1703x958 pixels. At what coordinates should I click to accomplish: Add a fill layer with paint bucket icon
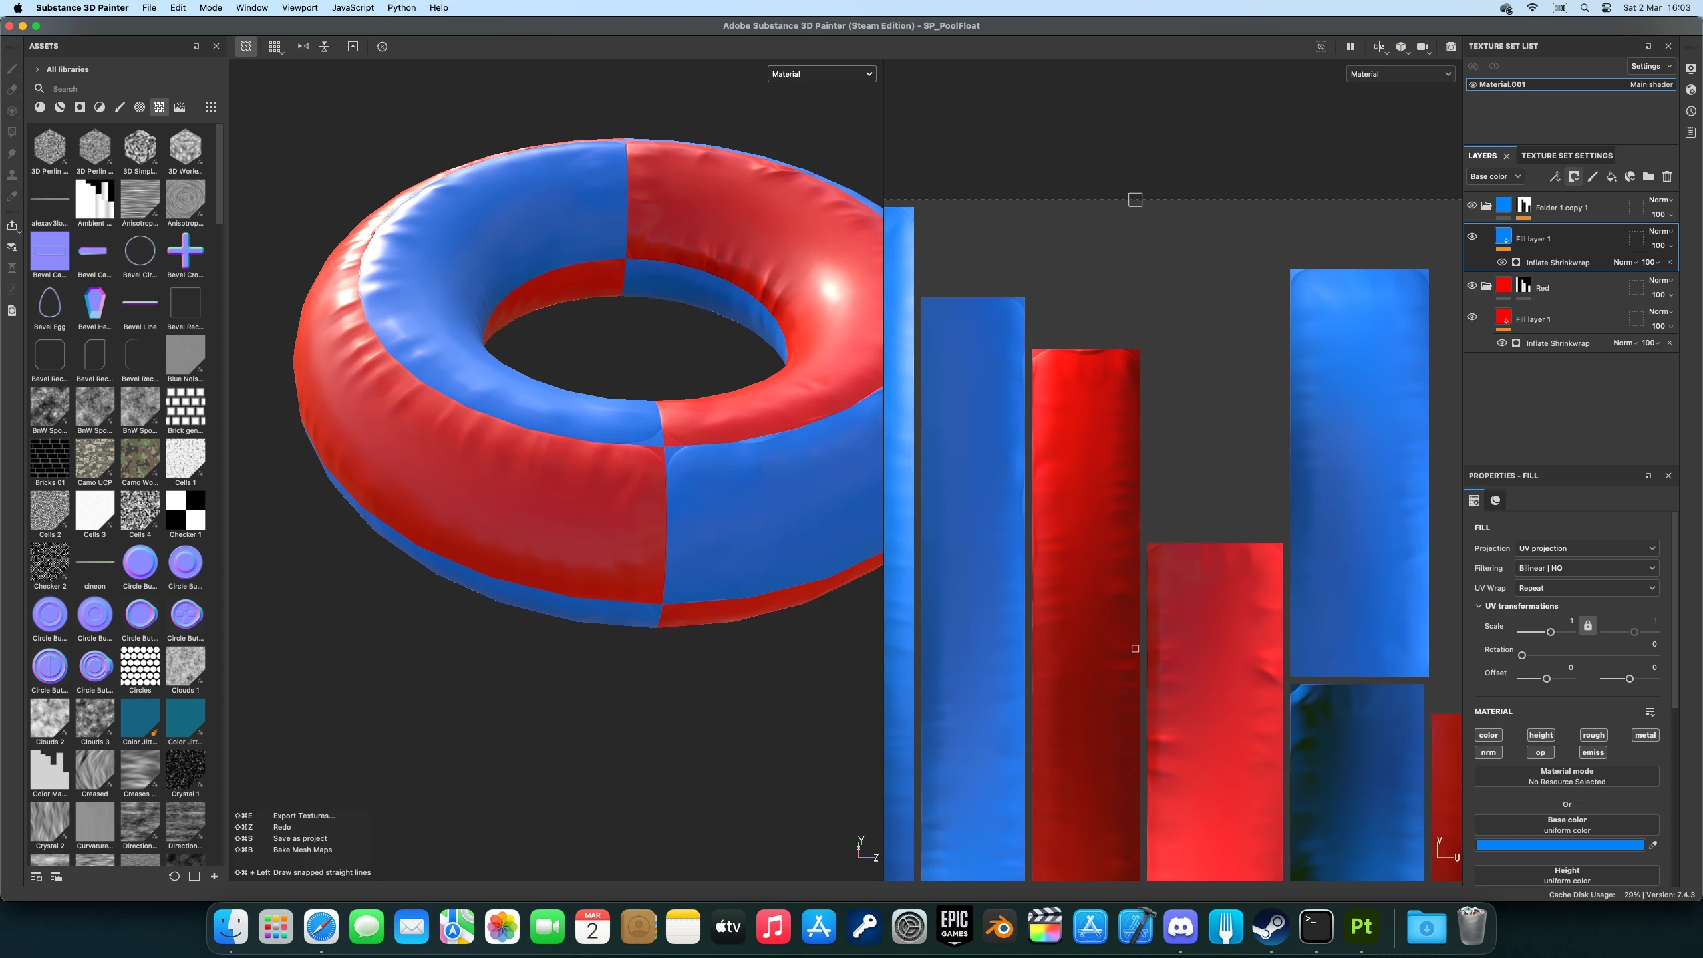(1611, 176)
